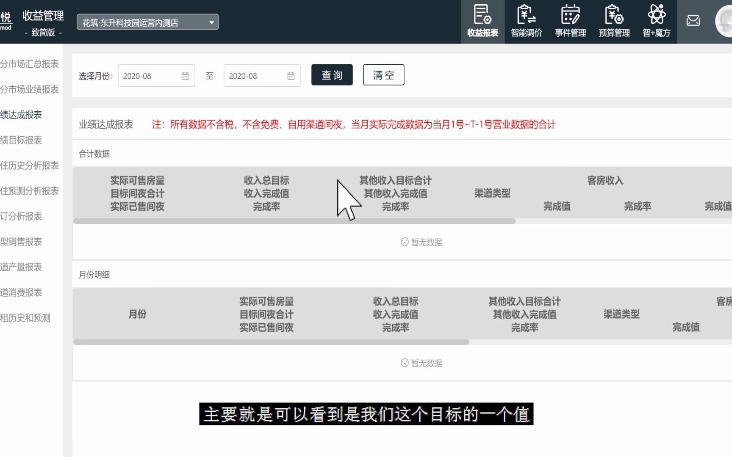Screen dimensions: 732x457
Task: Expand the 花筑·东升科技园运营内测店 store dropdown
Action: click(x=147, y=22)
